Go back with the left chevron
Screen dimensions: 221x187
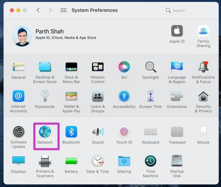coord(38,10)
